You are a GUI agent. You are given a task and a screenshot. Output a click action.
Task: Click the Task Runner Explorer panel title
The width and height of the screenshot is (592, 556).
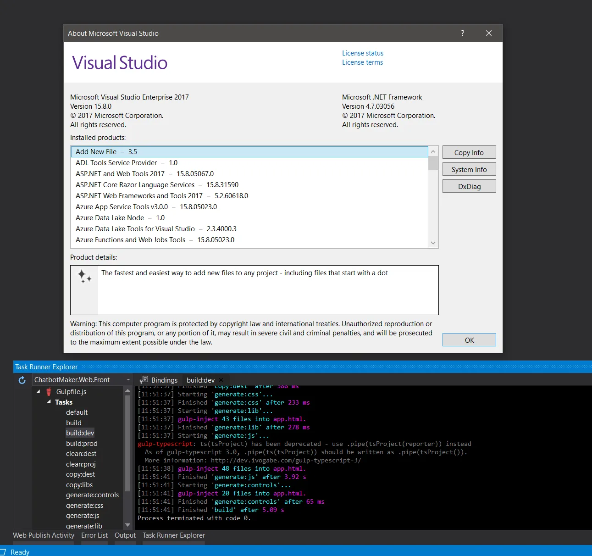point(46,367)
